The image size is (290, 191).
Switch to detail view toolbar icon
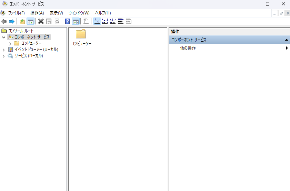pyautogui.click(x=121, y=21)
